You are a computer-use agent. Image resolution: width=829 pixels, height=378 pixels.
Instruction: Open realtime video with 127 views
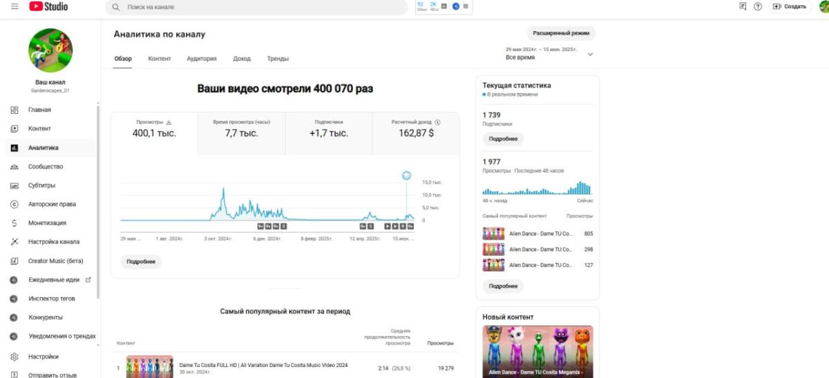[537, 265]
